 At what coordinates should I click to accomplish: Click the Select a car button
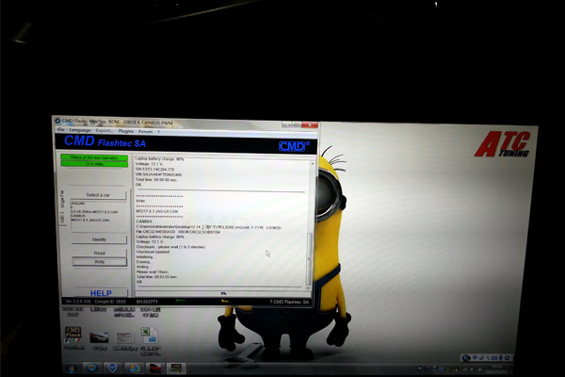[x=98, y=195]
